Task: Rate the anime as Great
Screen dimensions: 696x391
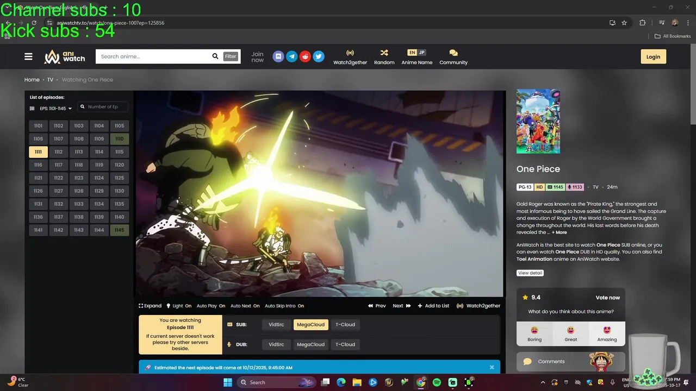Action: point(571,334)
